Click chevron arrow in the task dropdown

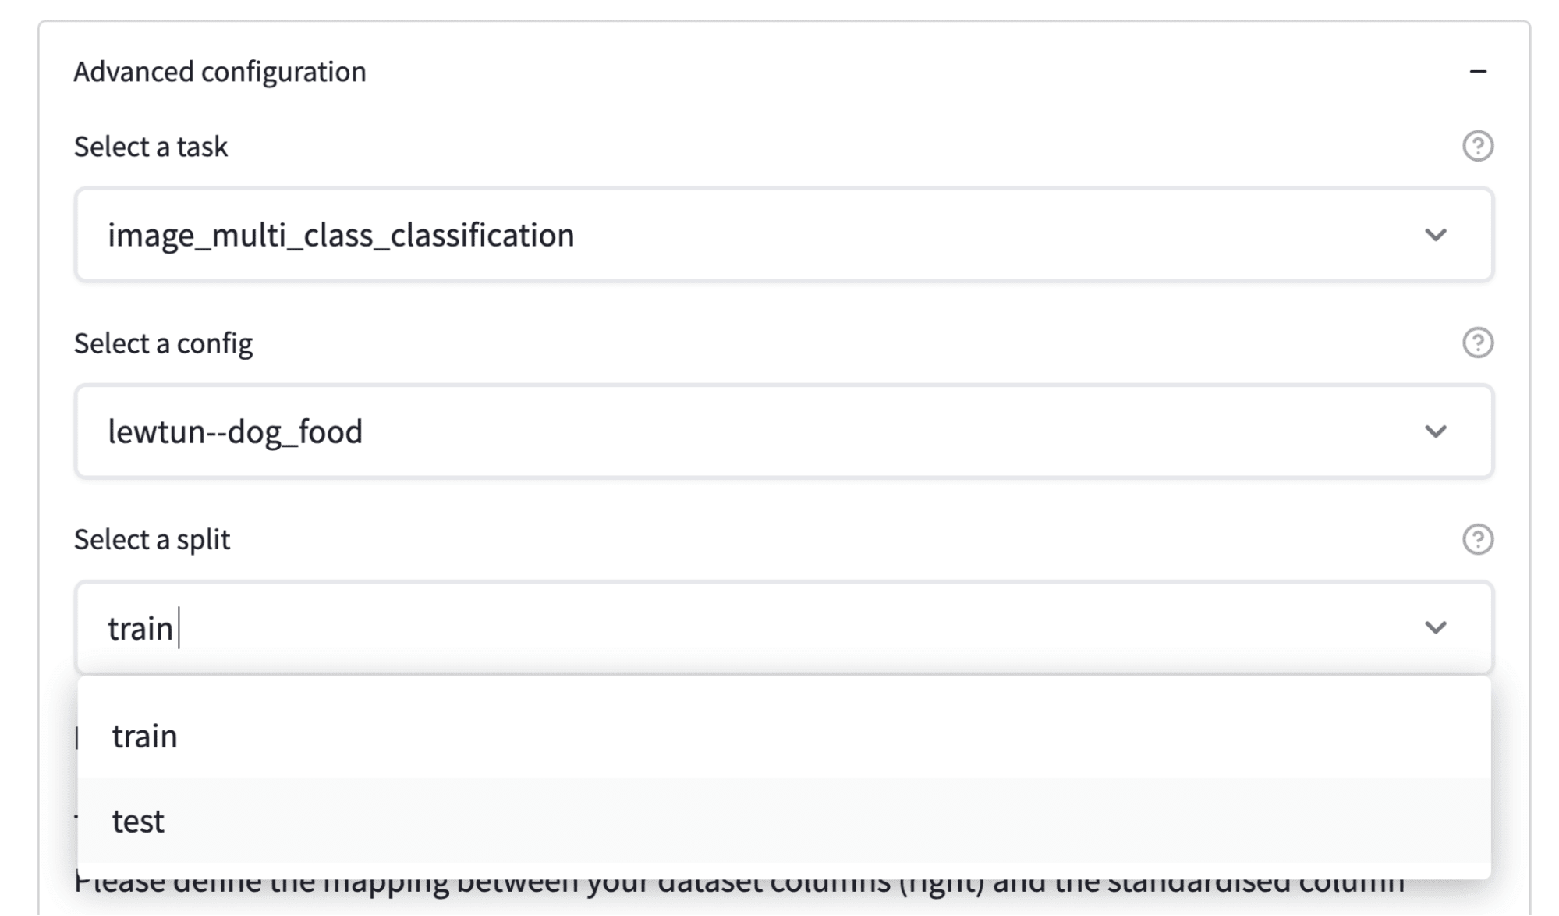click(1435, 235)
